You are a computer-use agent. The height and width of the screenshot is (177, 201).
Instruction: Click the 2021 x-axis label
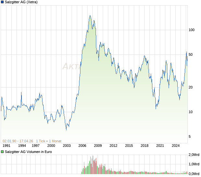(x=160, y=146)
